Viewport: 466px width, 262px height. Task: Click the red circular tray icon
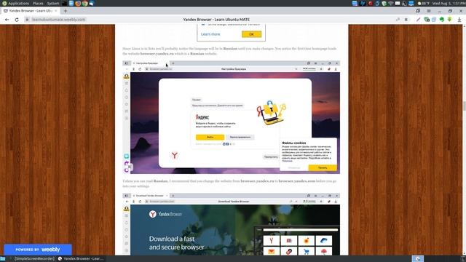(371, 3)
